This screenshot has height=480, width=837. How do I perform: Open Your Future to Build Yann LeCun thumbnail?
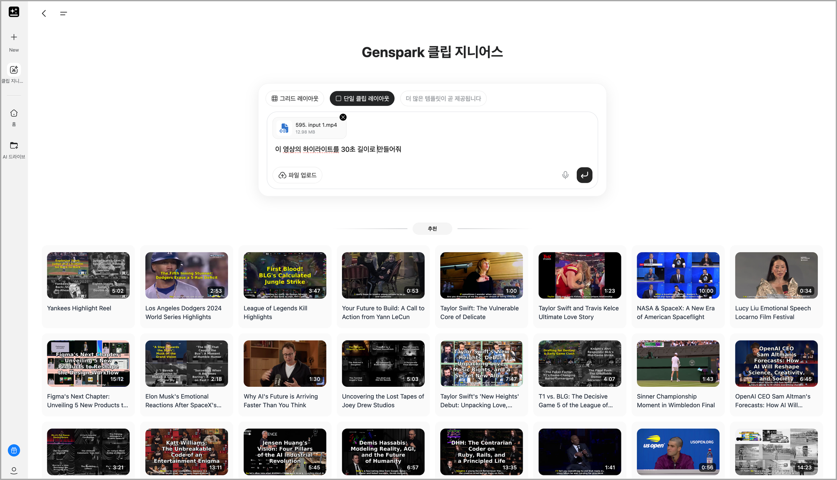click(x=383, y=275)
